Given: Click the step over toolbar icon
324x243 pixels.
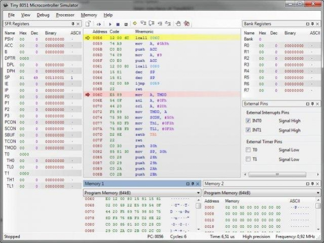Looking at the screenshot, I should (x=152, y=23).
